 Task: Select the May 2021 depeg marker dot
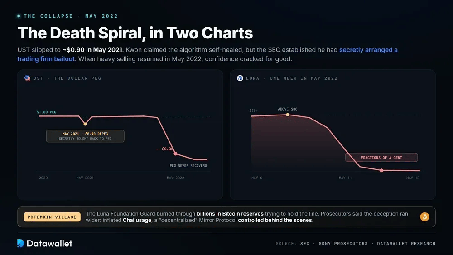tap(85, 124)
